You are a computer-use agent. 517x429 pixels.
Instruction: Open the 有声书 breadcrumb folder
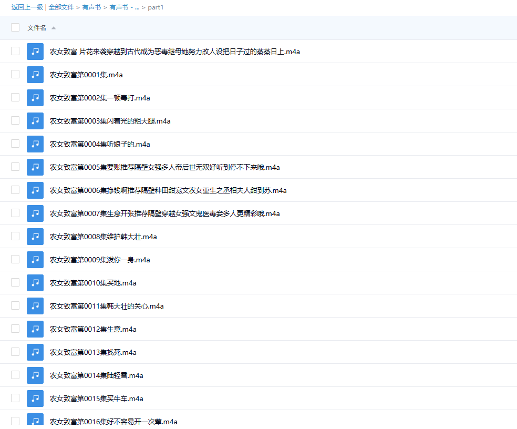point(91,8)
